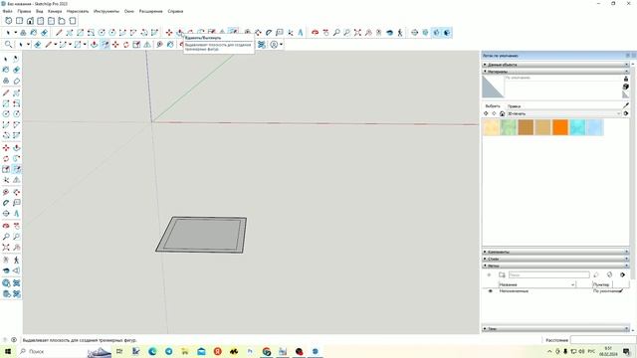637x358 pixels.
Task: Choose the 3D Text tool in left palette
Action: point(16,213)
